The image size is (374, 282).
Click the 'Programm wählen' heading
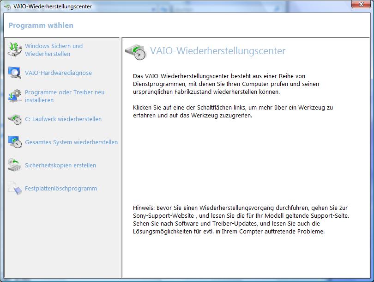(x=41, y=25)
